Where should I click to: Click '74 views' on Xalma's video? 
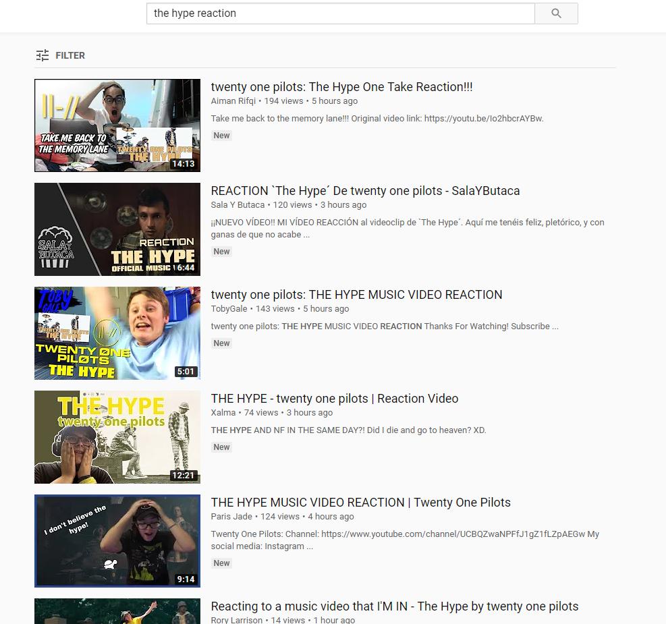[x=261, y=413]
